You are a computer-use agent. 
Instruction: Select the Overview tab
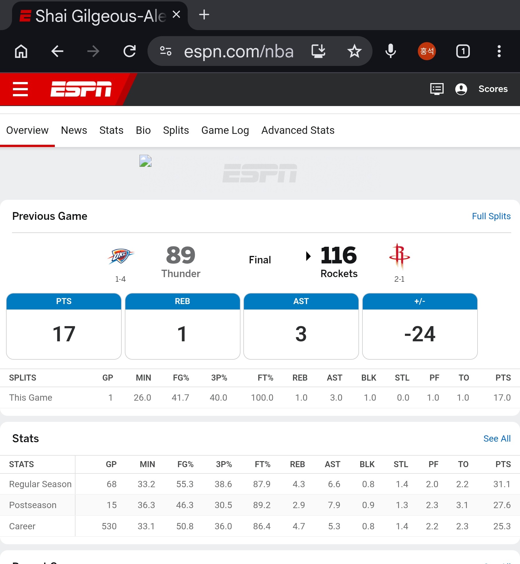pyautogui.click(x=27, y=130)
